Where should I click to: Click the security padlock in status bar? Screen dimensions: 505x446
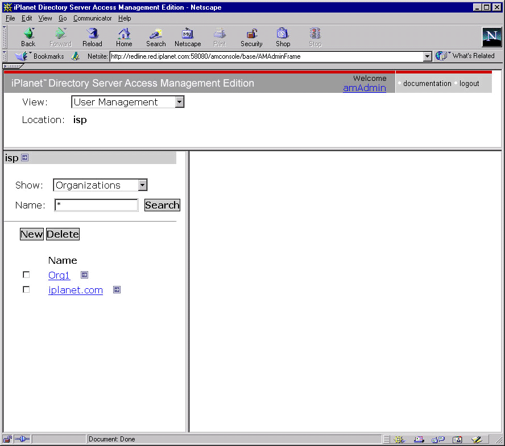[7, 439]
